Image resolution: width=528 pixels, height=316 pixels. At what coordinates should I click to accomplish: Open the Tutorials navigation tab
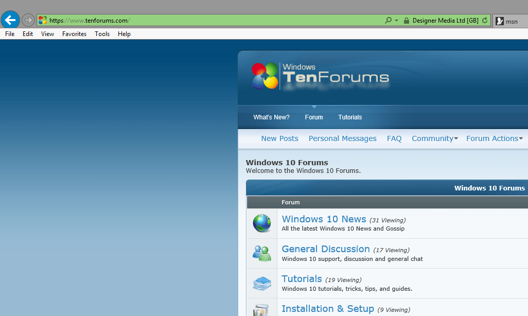350,117
